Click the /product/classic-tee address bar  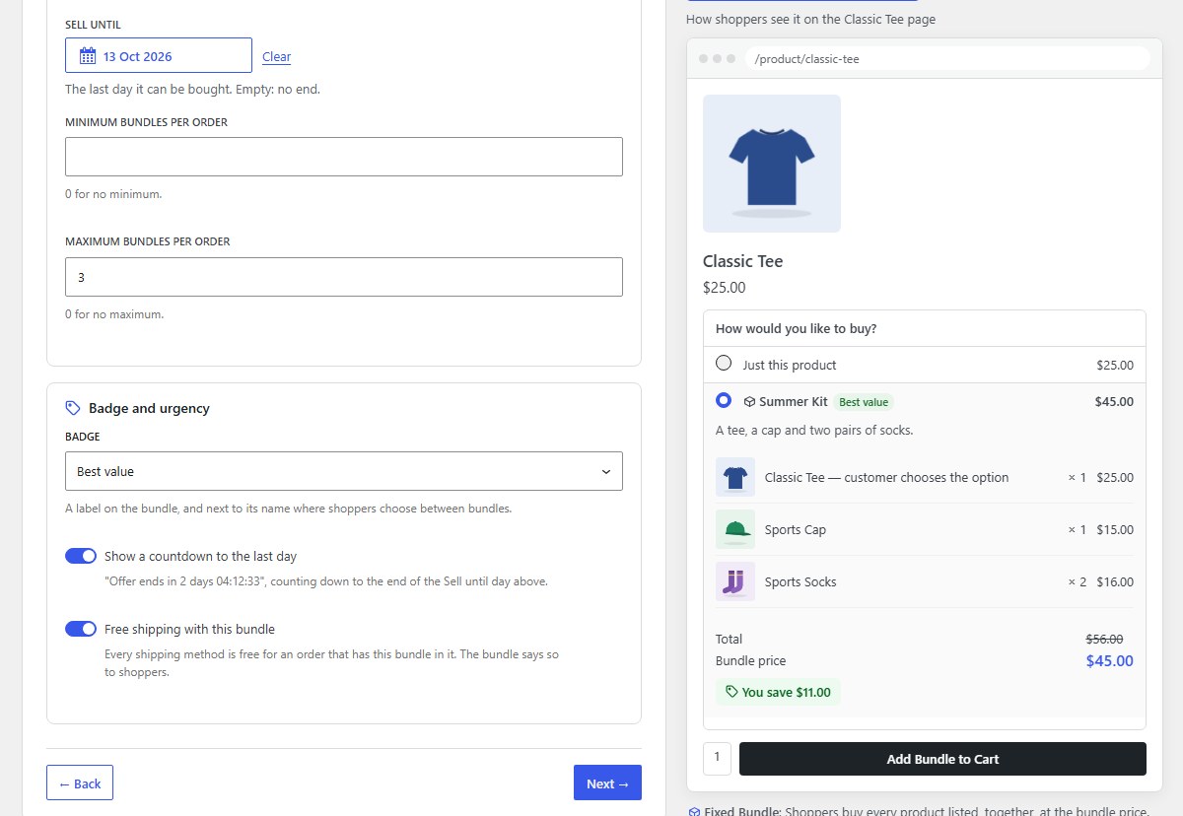point(947,59)
